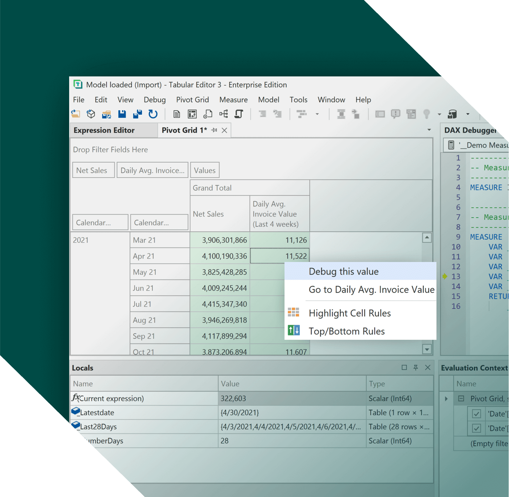Image resolution: width=509 pixels, height=497 pixels.
Task: Click the new DAX script icon
Action: point(208,114)
